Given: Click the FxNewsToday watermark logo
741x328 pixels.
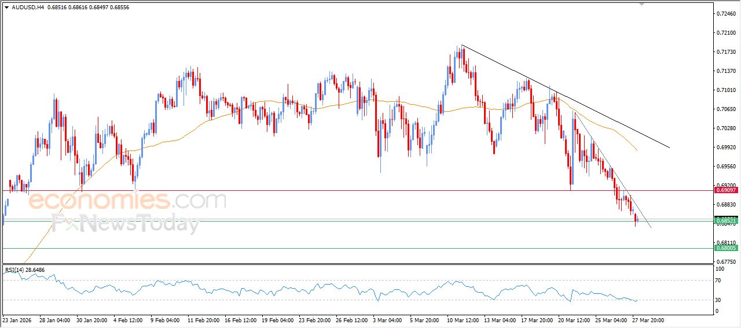Looking at the screenshot, I should pyautogui.click(x=126, y=223).
